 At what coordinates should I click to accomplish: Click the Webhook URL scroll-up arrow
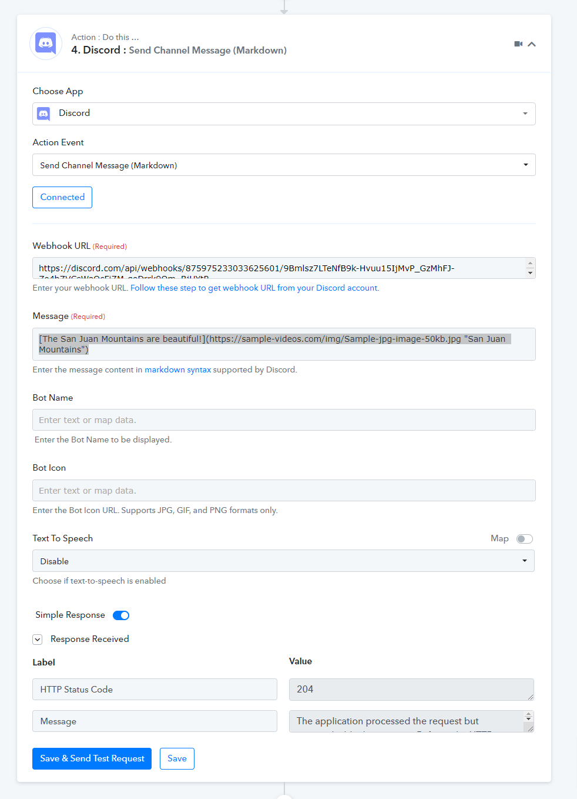pyautogui.click(x=530, y=264)
